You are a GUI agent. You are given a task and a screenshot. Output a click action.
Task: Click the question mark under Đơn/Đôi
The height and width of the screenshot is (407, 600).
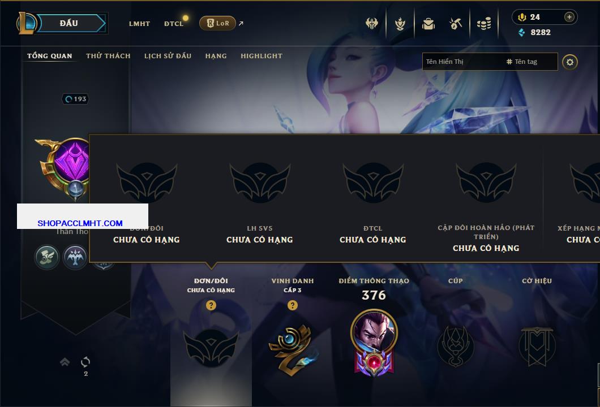[x=211, y=305]
